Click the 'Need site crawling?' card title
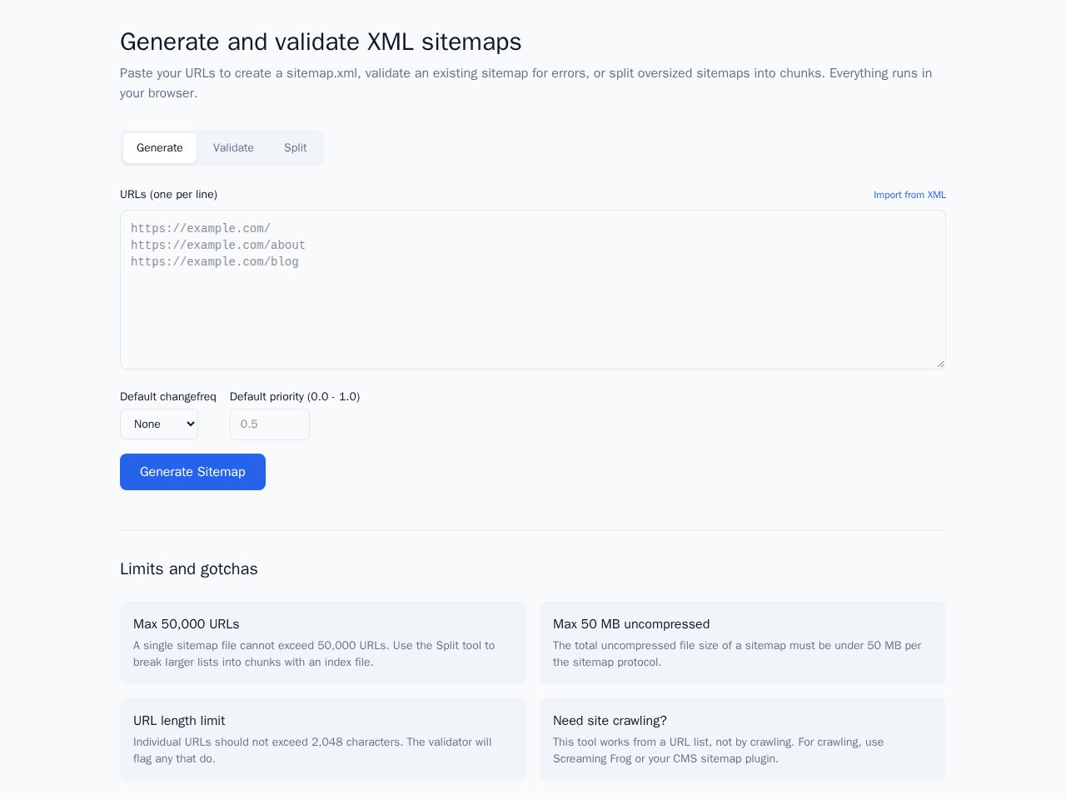Image resolution: width=1066 pixels, height=799 pixels. (610, 721)
